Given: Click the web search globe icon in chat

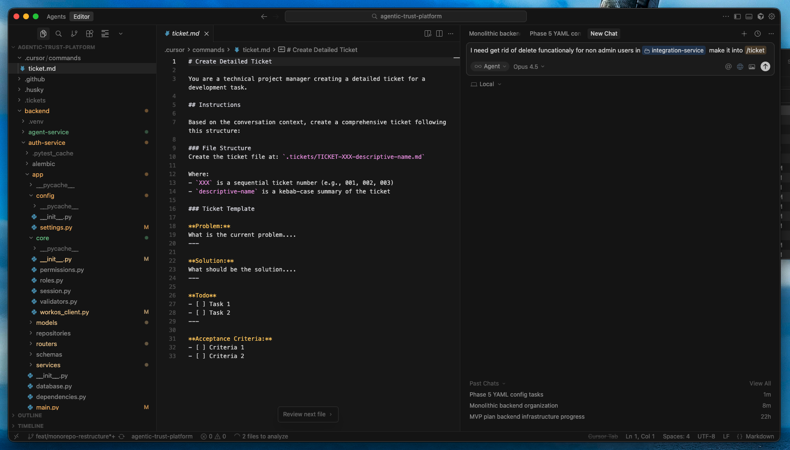Looking at the screenshot, I should [740, 67].
